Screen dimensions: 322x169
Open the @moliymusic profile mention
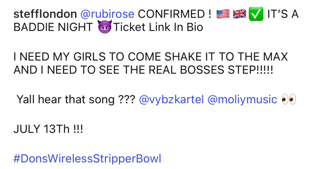click(242, 100)
